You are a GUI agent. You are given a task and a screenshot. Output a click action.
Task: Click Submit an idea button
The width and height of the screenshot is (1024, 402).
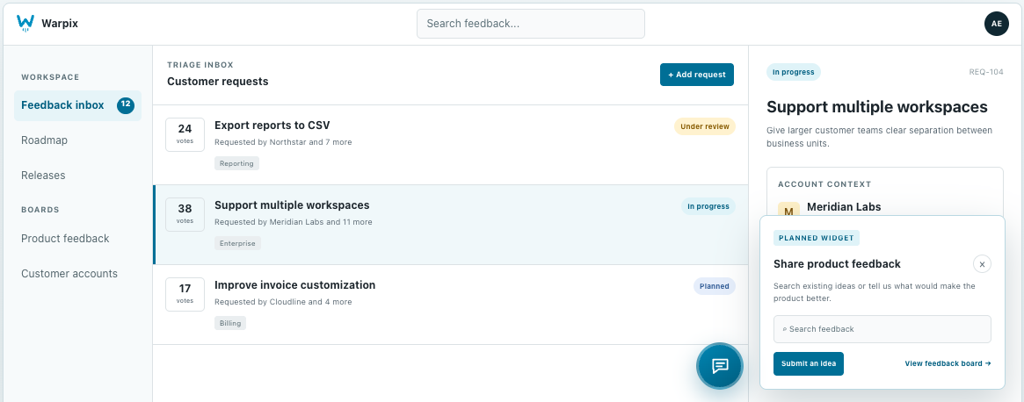[809, 363]
